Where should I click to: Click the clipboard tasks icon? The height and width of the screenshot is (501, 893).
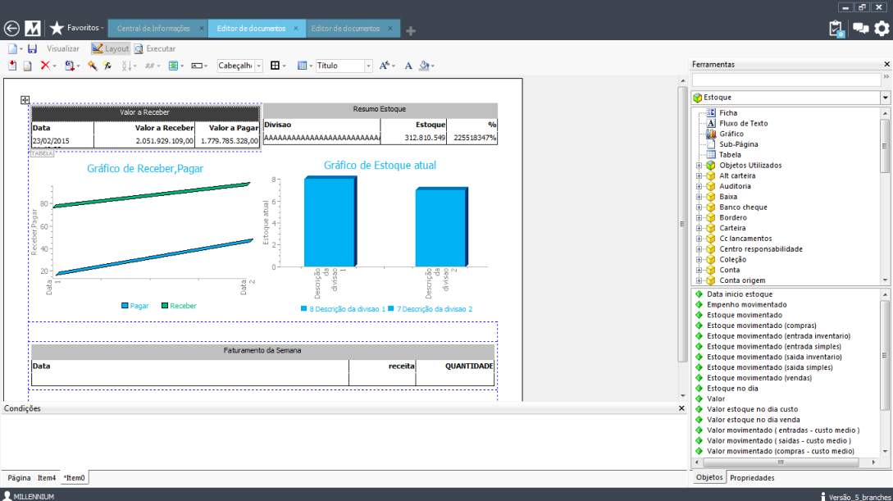836,29
